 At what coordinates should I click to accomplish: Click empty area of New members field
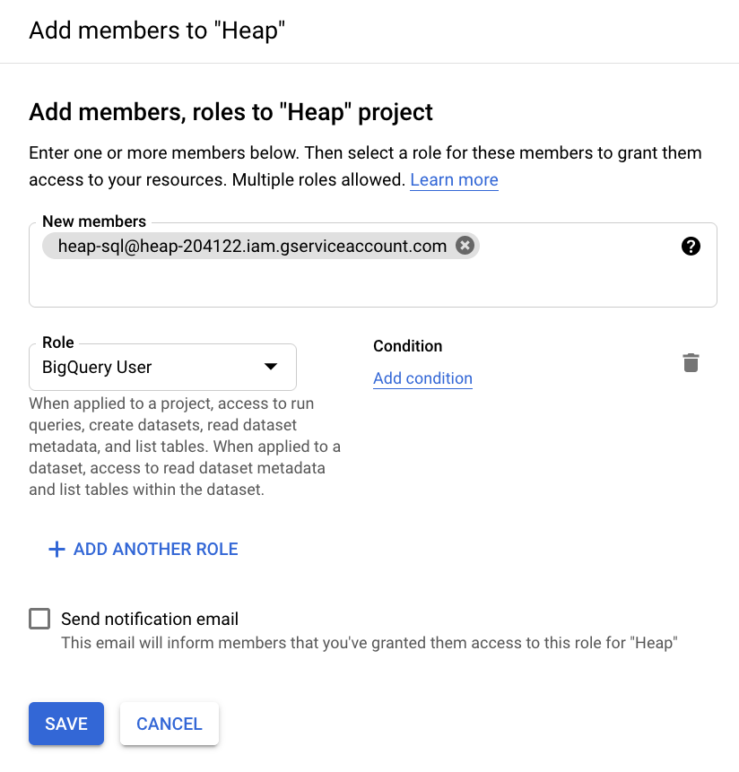coord(359,282)
